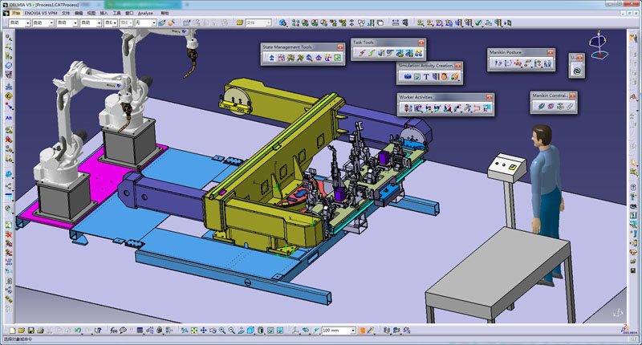Click the save icon in bottom toolbar
This screenshot has width=642, height=345.
(x=30, y=331)
